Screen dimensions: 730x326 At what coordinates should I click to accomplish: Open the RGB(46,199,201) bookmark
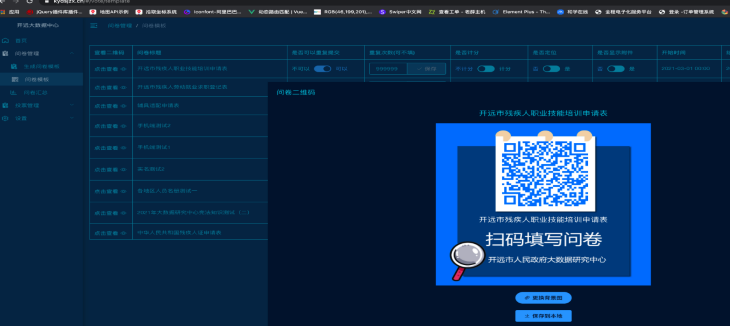tap(343, 12)
